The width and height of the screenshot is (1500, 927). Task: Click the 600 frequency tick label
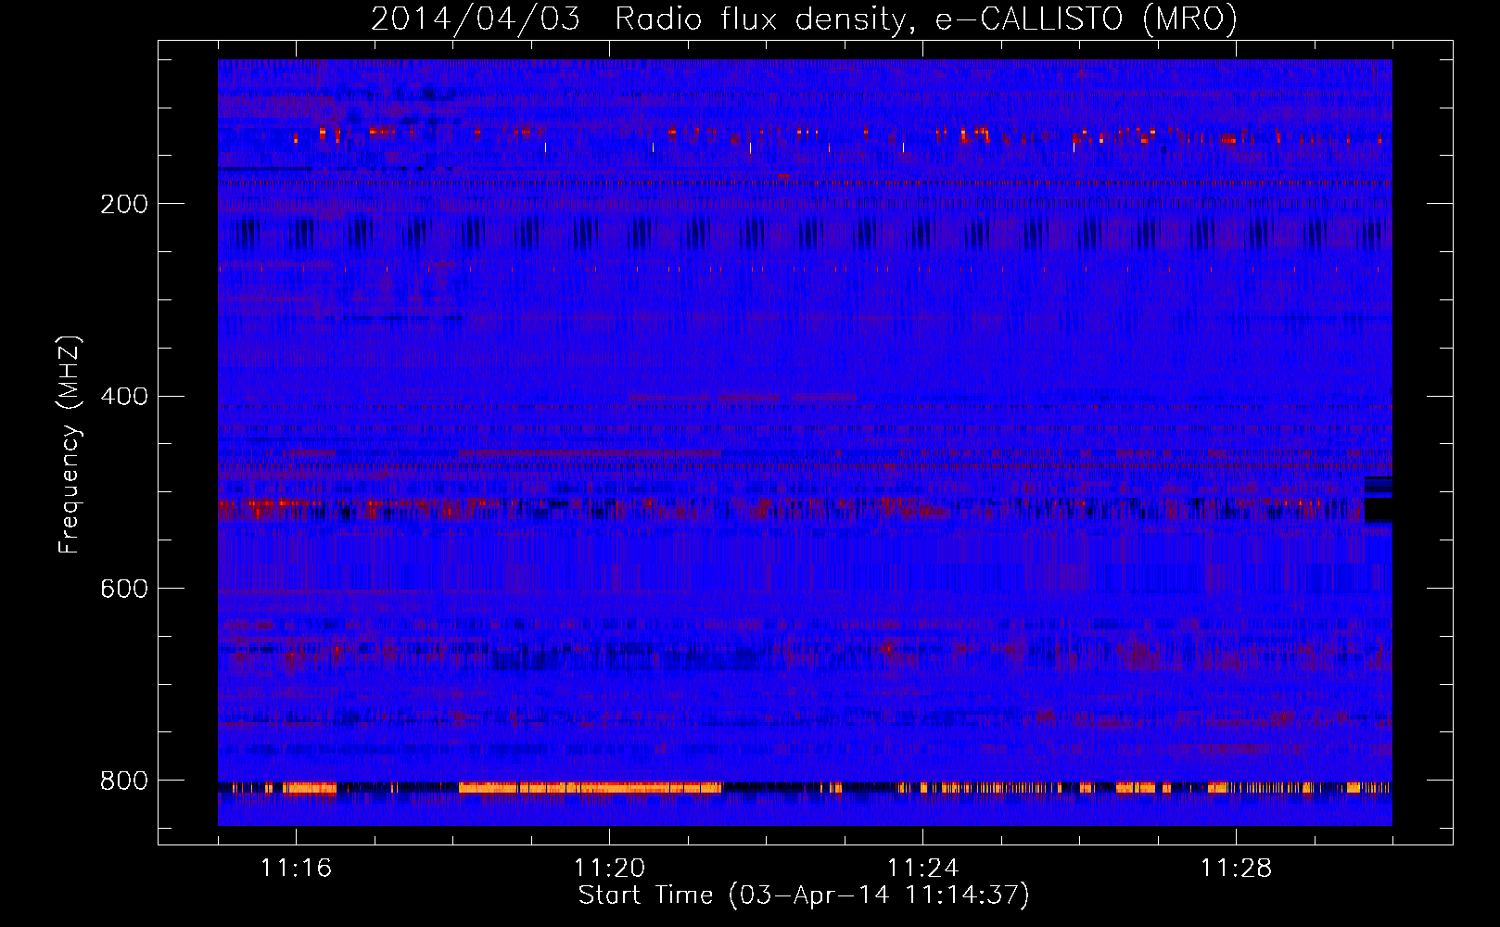pyautogui.click(x=124, y=590)
